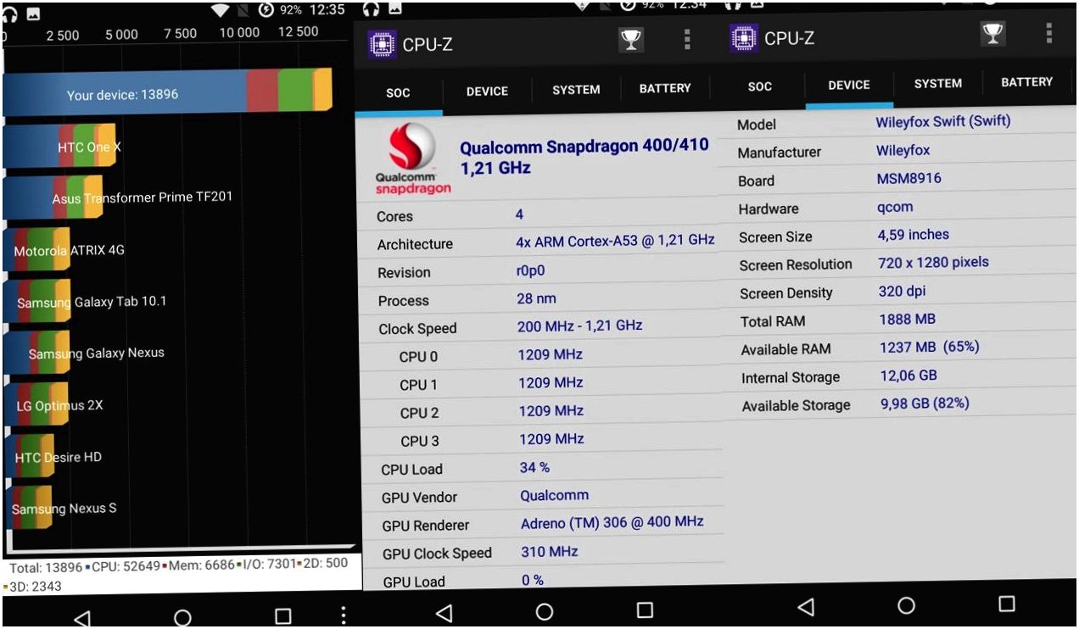Select SOC tab in middle CPU-Z panel
Screen dimensions: 1079x629
[x=398, y=92]
